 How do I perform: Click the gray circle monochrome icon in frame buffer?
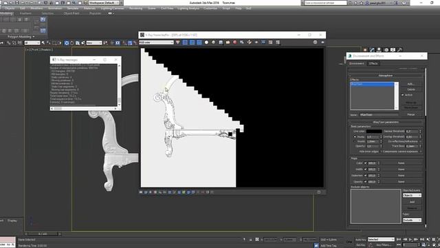(x=214, y=43)
